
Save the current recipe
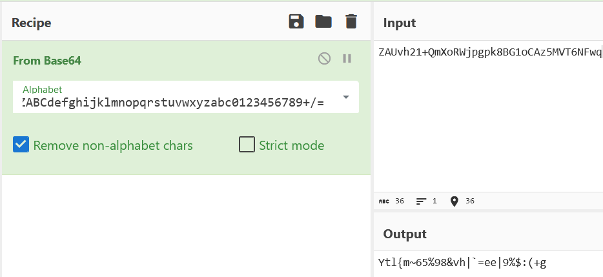click(x=296, y=21)
